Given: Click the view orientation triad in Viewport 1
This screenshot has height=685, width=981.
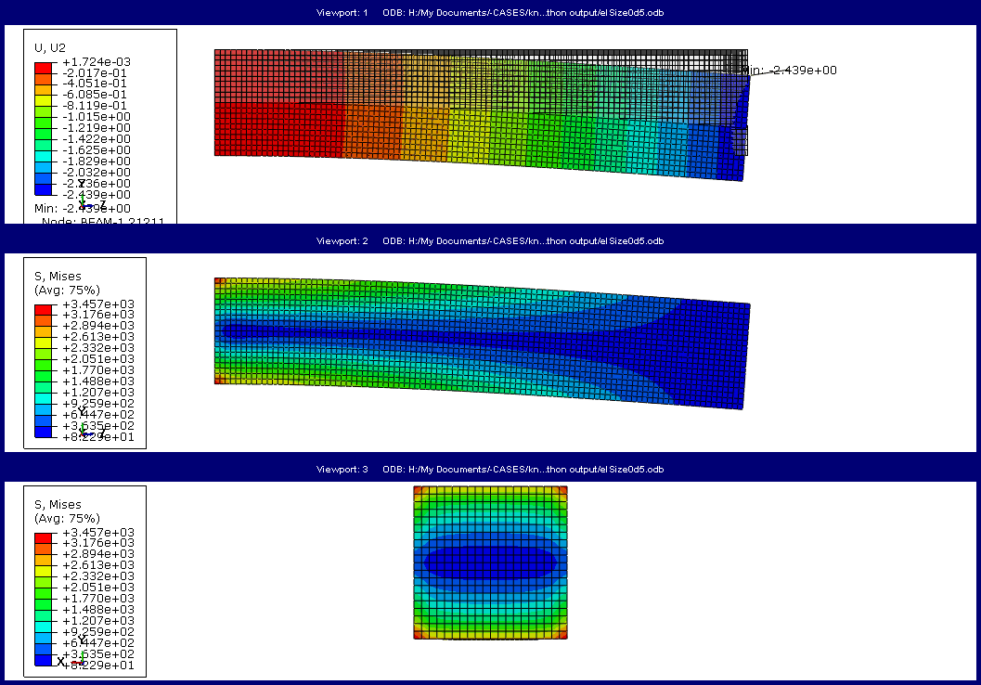Looking at the screenshot, I should click(83, 204).
